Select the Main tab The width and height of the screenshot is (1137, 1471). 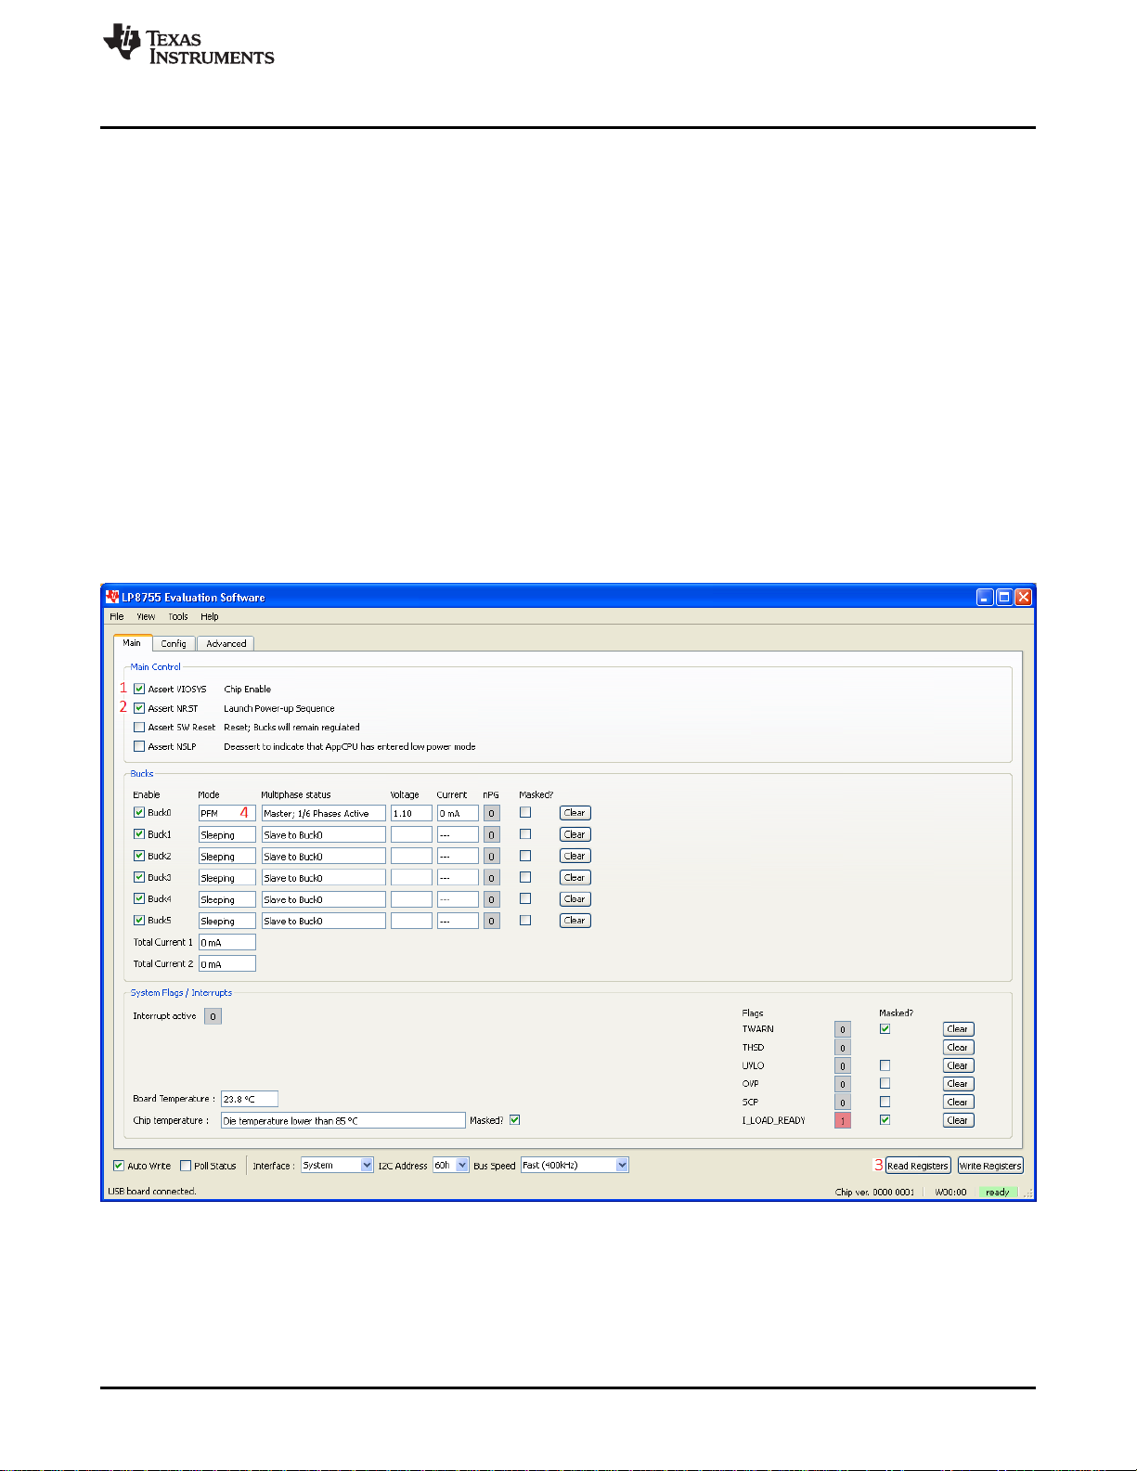click(133, 642)
